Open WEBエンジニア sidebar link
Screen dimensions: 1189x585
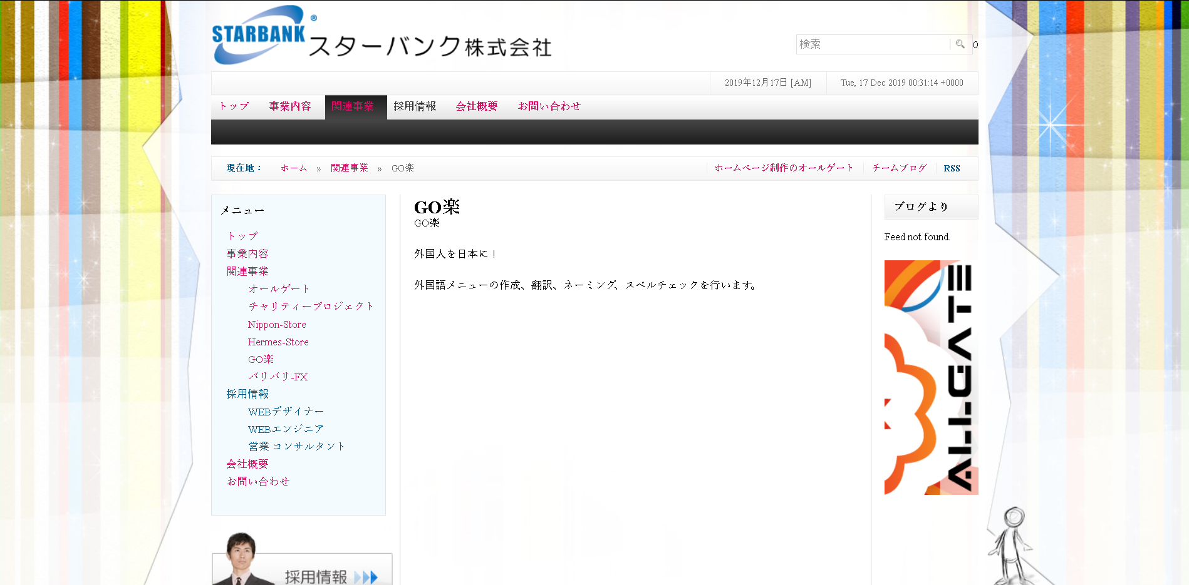pos(286,429)
